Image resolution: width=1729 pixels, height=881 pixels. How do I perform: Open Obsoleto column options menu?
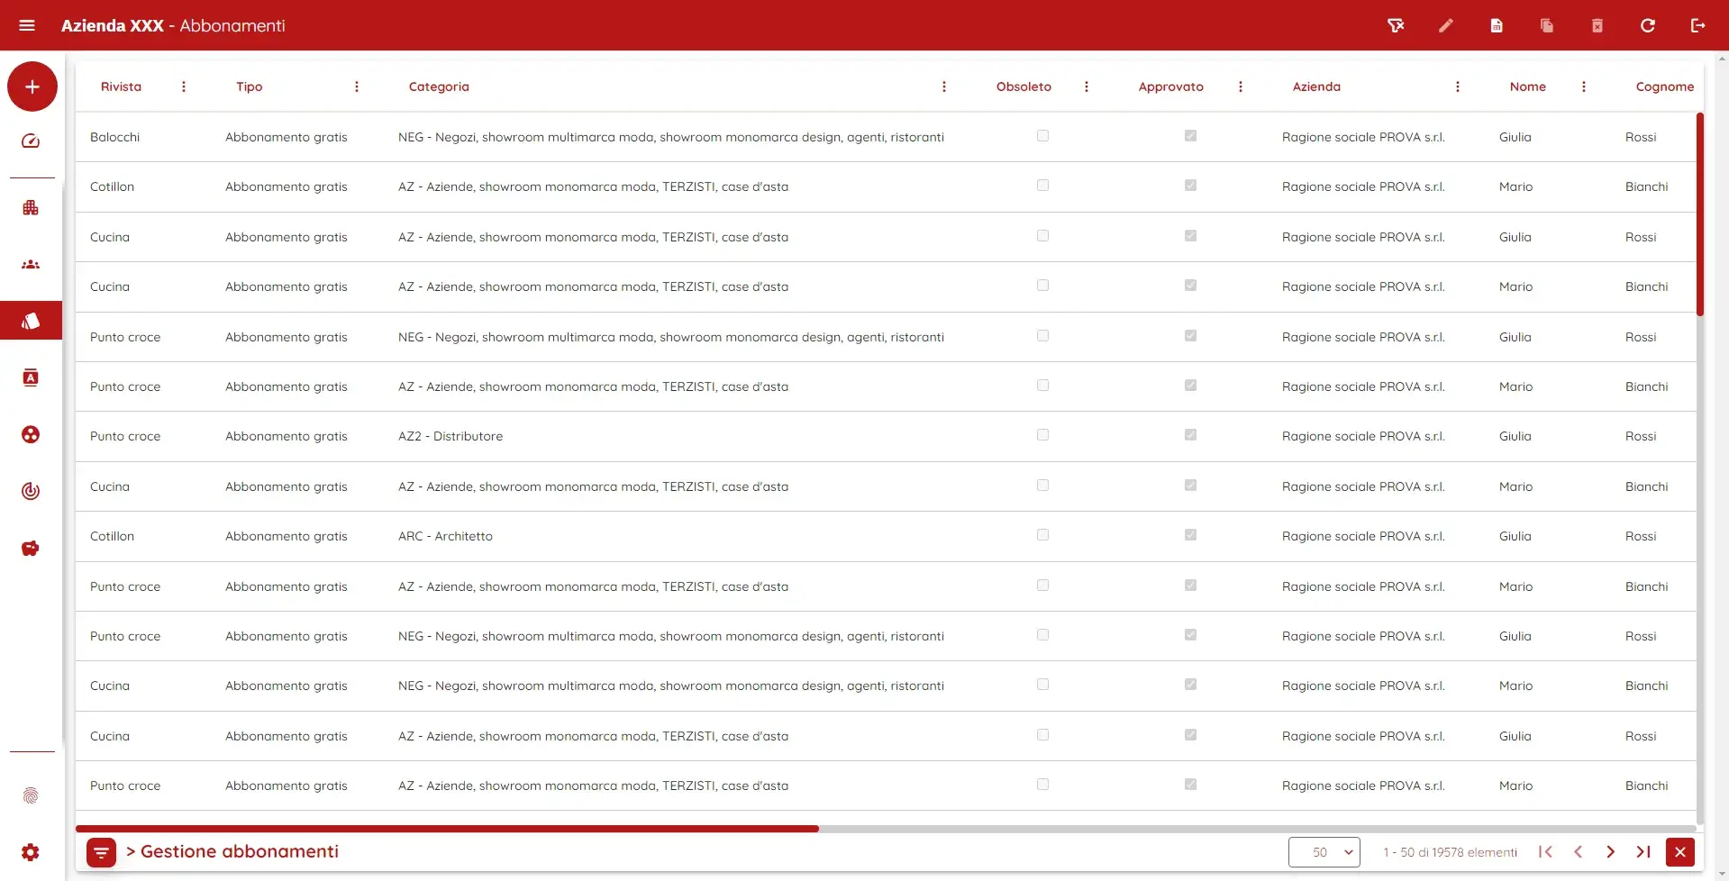click(x=1087, y=86)
